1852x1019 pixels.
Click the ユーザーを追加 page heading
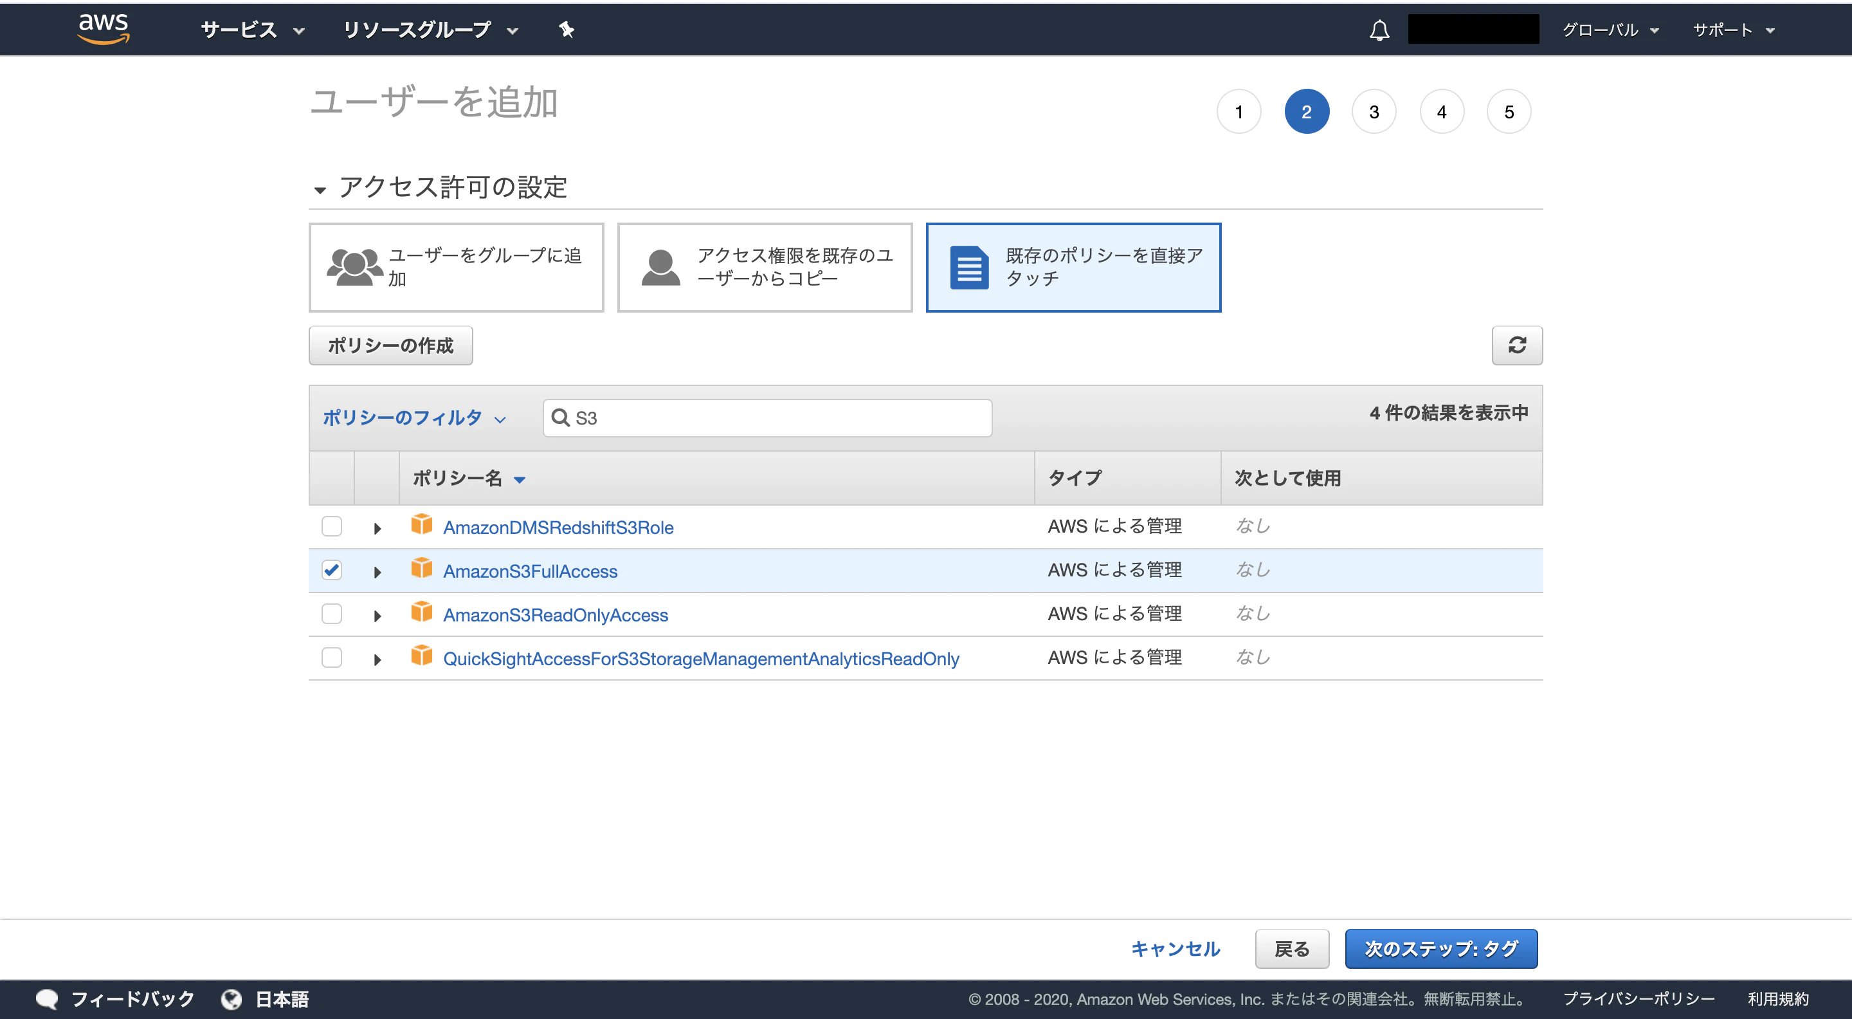coord(433,102)
